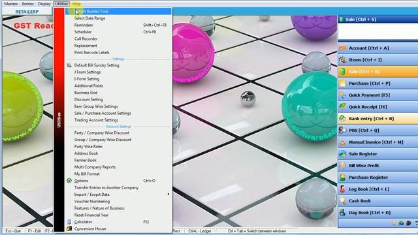Open Multi Company Reports
The width and height of the screenshot is (418, 235).
coord(95,167)
